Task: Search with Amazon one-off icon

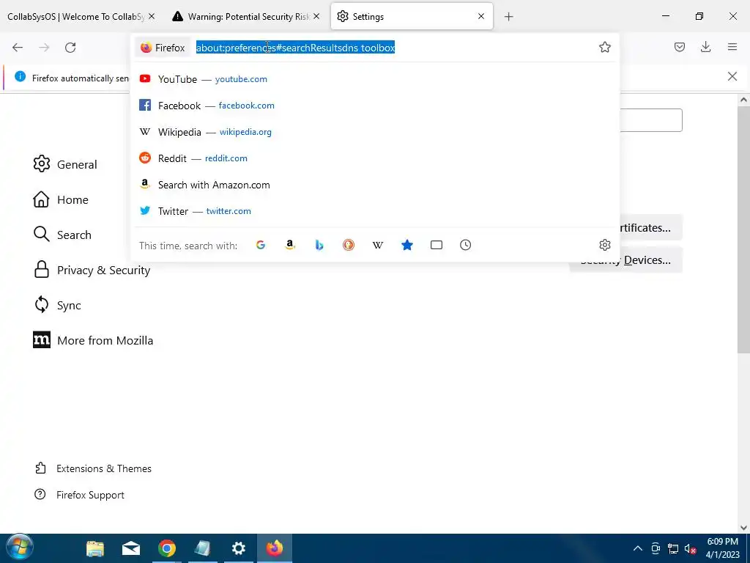Action: (x=290, y=245)
